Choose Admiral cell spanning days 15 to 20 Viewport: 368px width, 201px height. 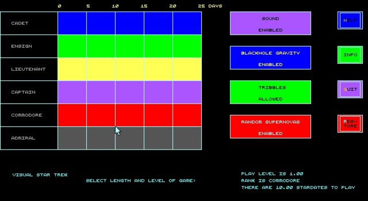[x=158, y=138]
